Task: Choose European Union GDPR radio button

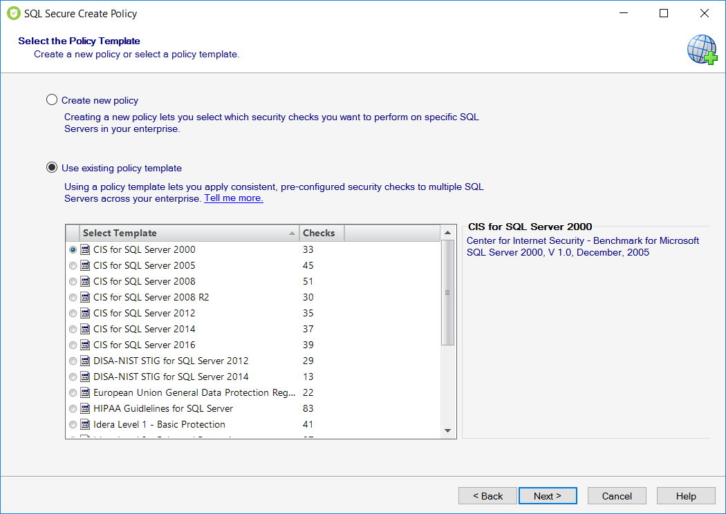Action: (x=73, y=393)
